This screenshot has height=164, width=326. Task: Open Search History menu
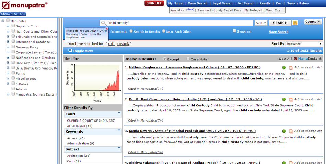(x=298, y=3)
